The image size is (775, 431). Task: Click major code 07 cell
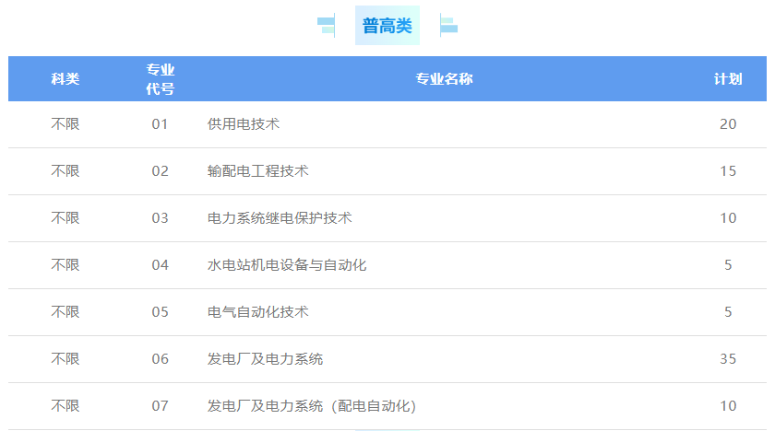tap(161, 406)
